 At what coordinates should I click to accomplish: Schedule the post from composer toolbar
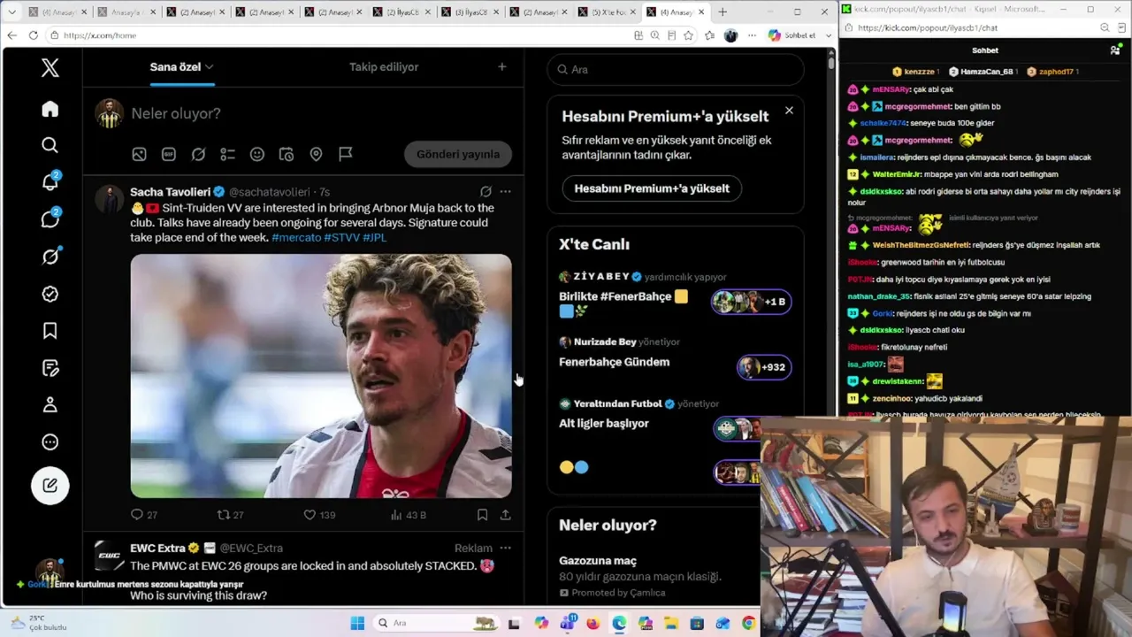tap(287, 154)
